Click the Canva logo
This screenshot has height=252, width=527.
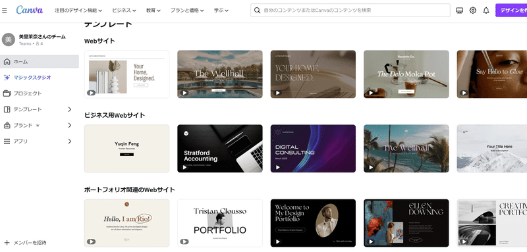pos(30,10)
